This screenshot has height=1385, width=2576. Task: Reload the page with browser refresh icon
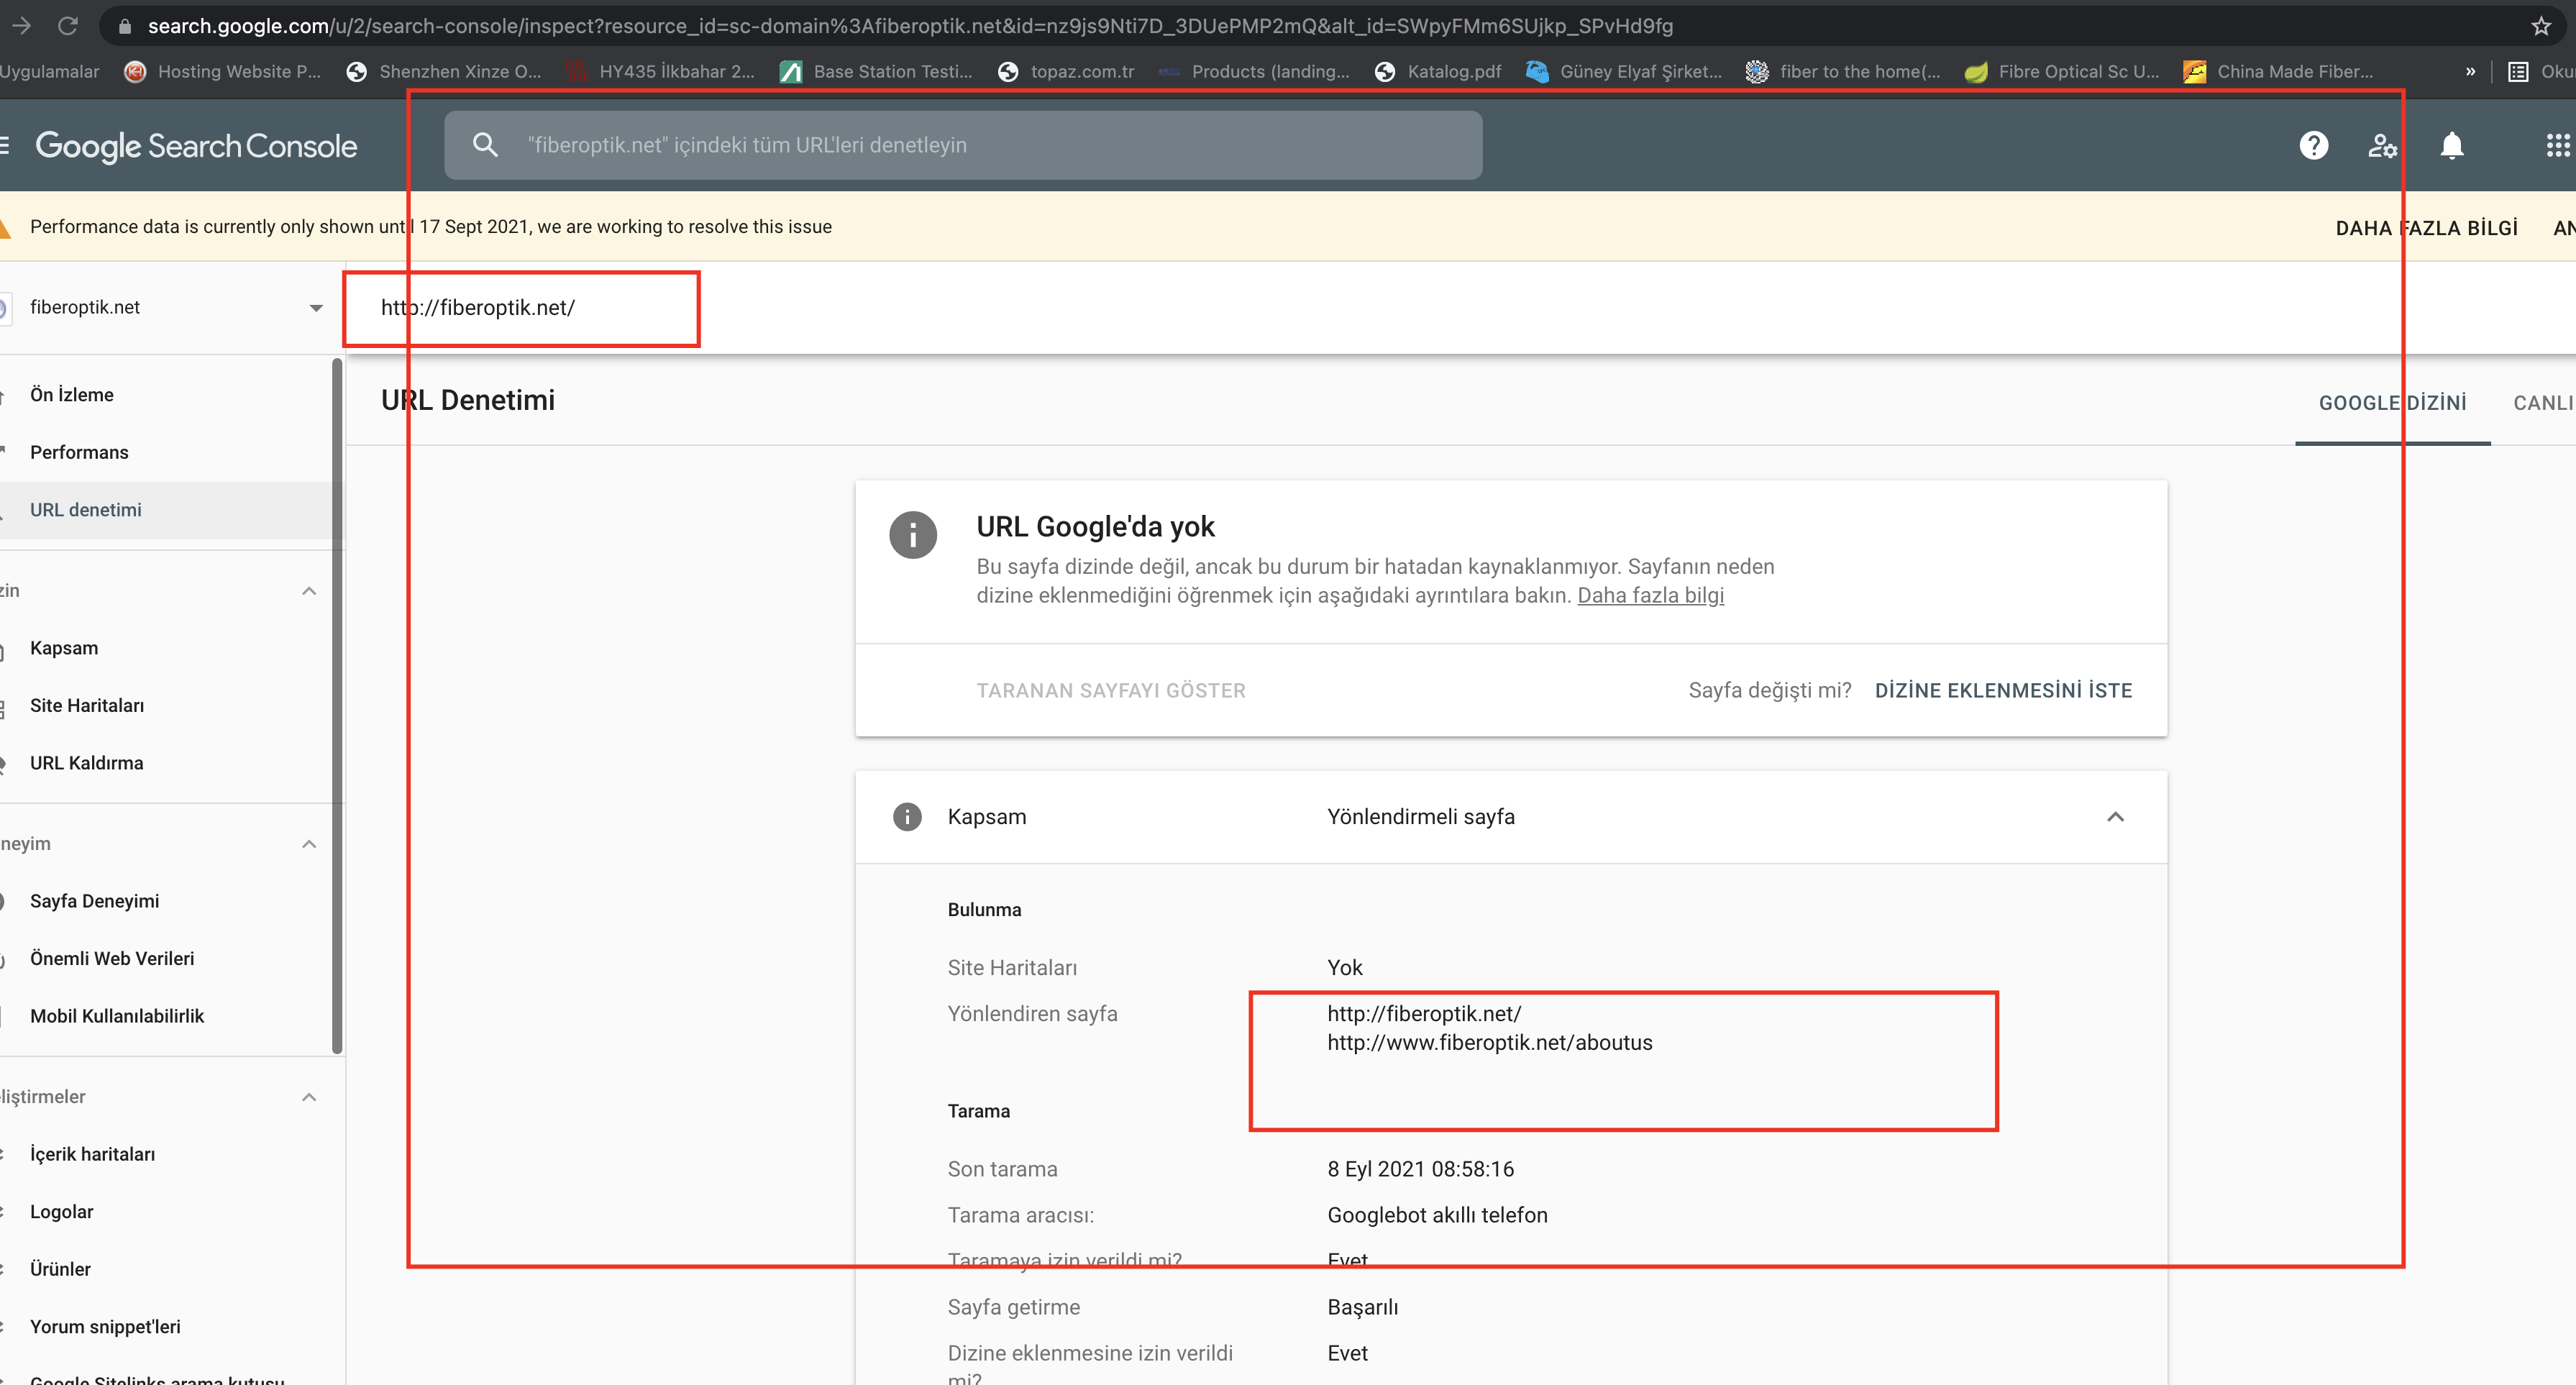(68, 26)
